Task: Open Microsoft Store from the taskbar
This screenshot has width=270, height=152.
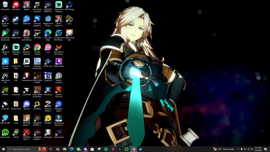Action: coord(92,149)
